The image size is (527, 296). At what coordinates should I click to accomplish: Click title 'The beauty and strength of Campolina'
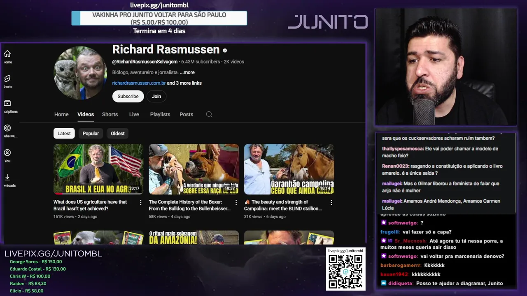click(283, 205)
